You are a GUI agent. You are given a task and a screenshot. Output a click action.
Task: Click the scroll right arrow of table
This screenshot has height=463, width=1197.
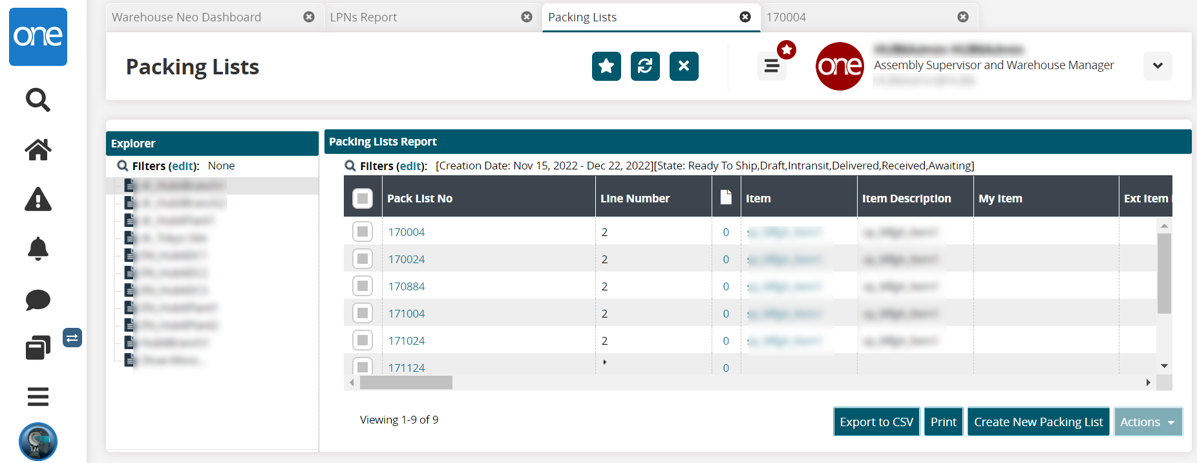[1149, 382]
